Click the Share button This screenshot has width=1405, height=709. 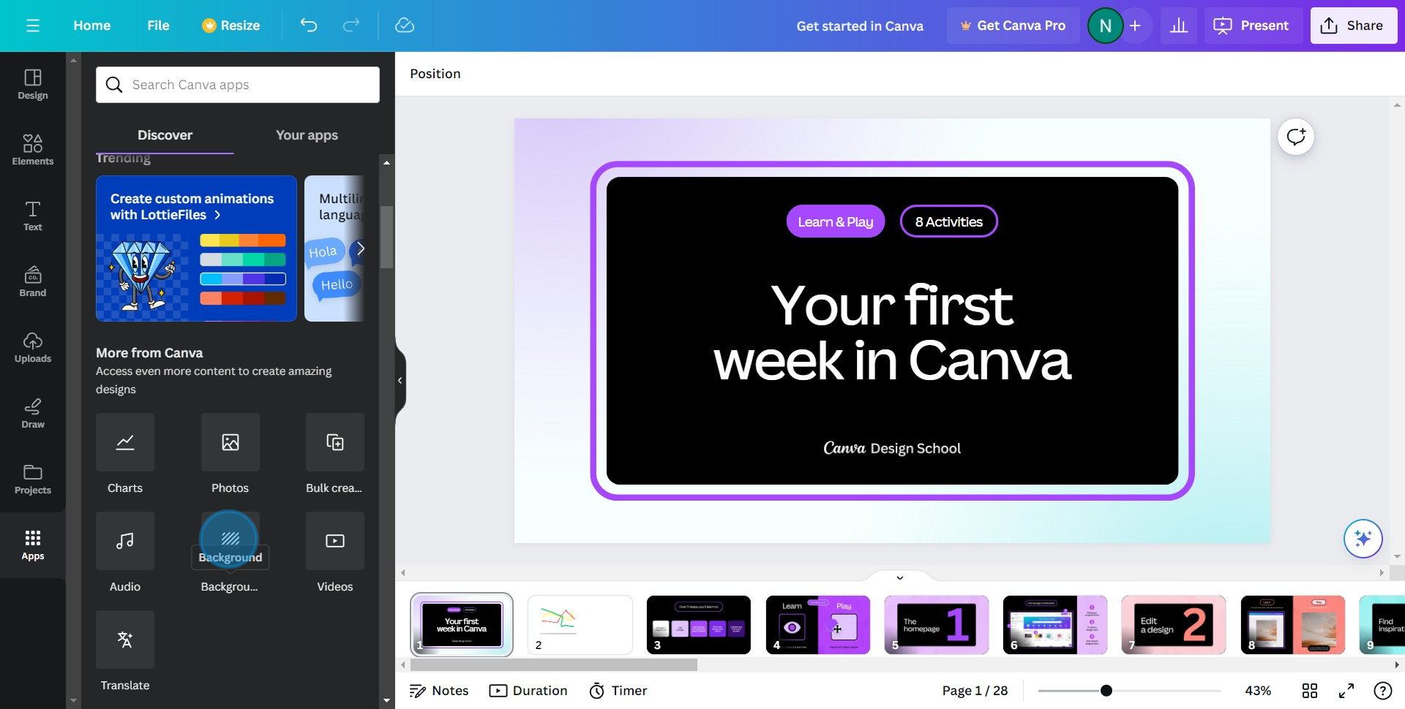pos(1353,26)
